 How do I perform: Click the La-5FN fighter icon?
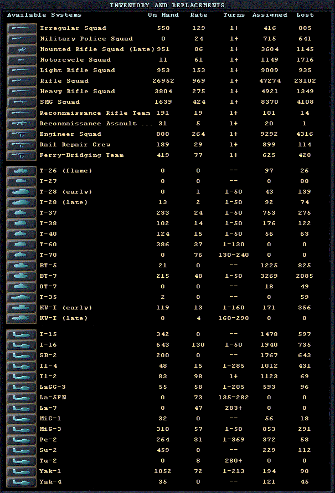(22, 398)
